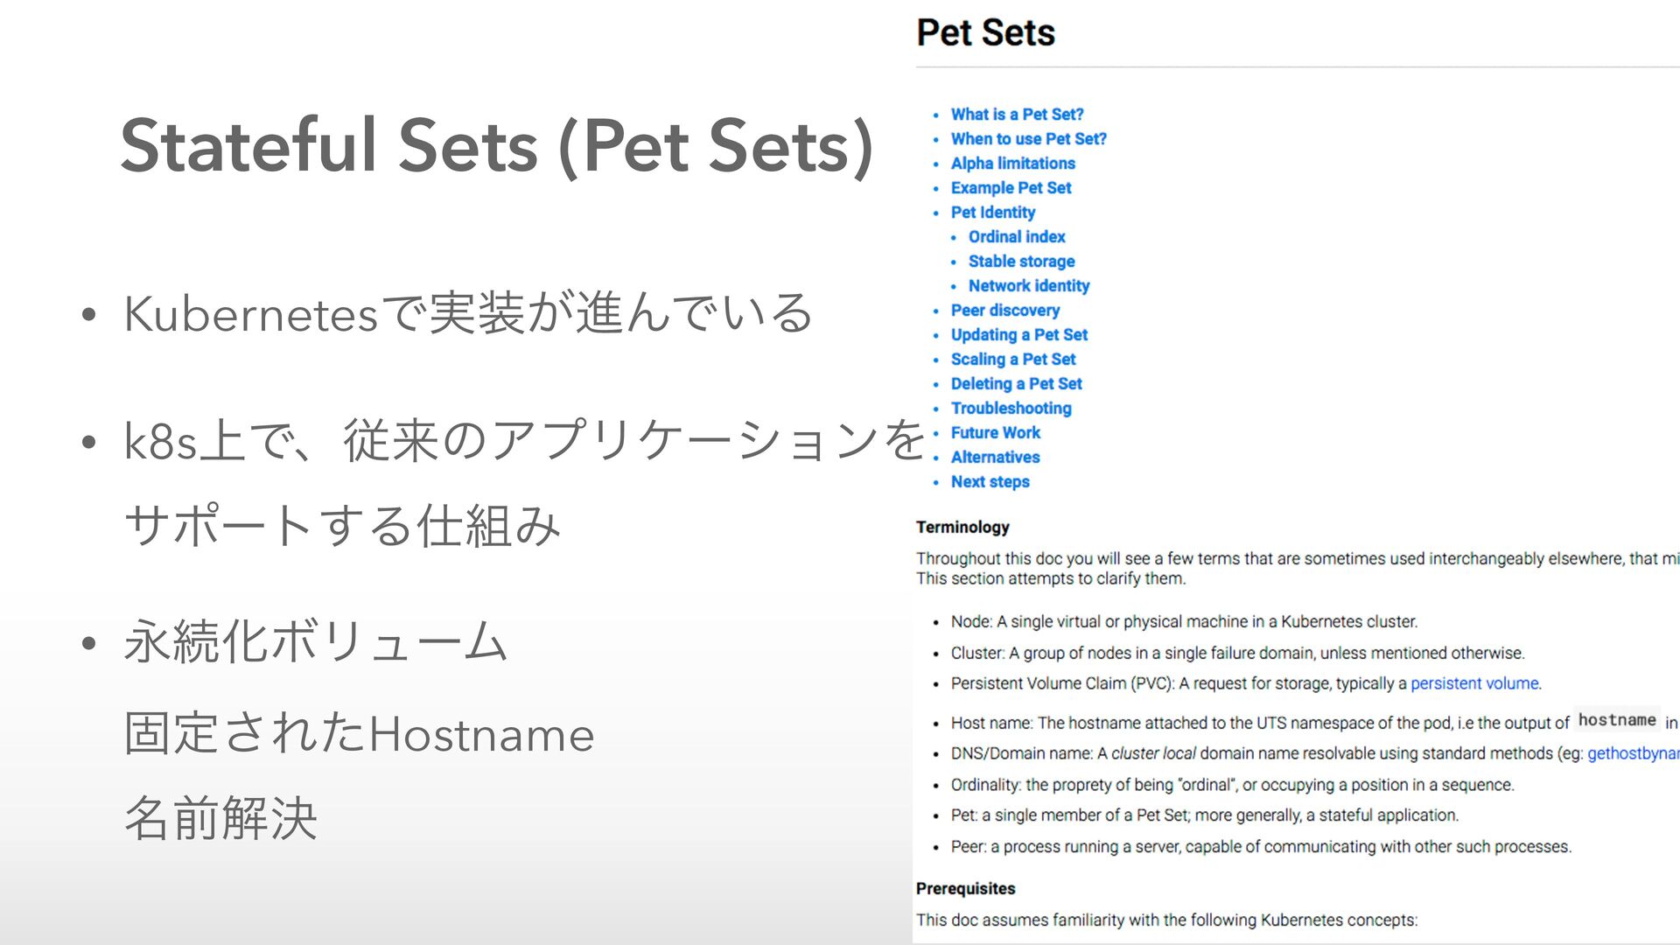Open the Stable storage sub-link
Screen dimensions: 1680x945
click(1021, 262)
